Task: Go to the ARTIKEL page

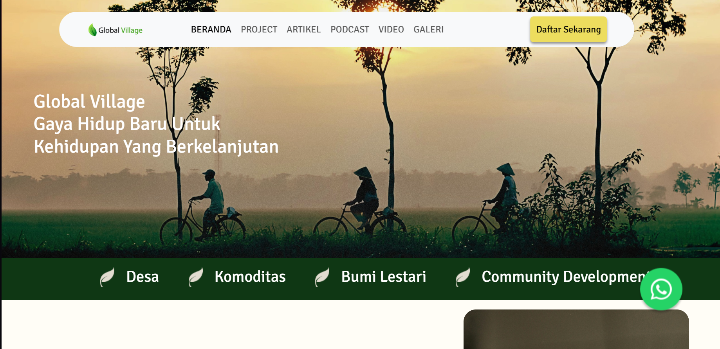Action: [x=303, y=29]
